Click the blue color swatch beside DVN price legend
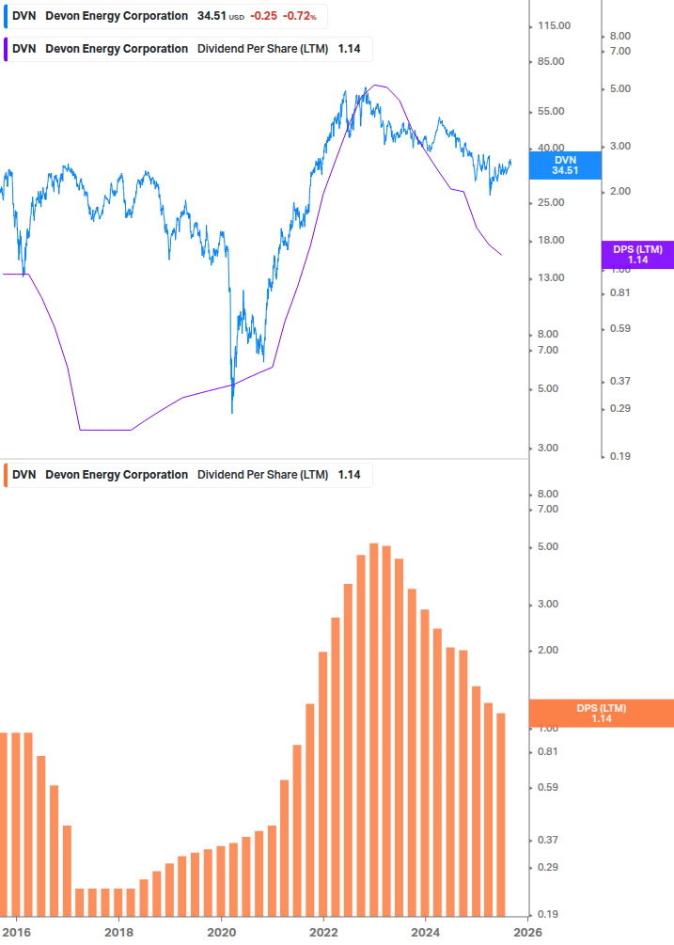 point(6,16)
